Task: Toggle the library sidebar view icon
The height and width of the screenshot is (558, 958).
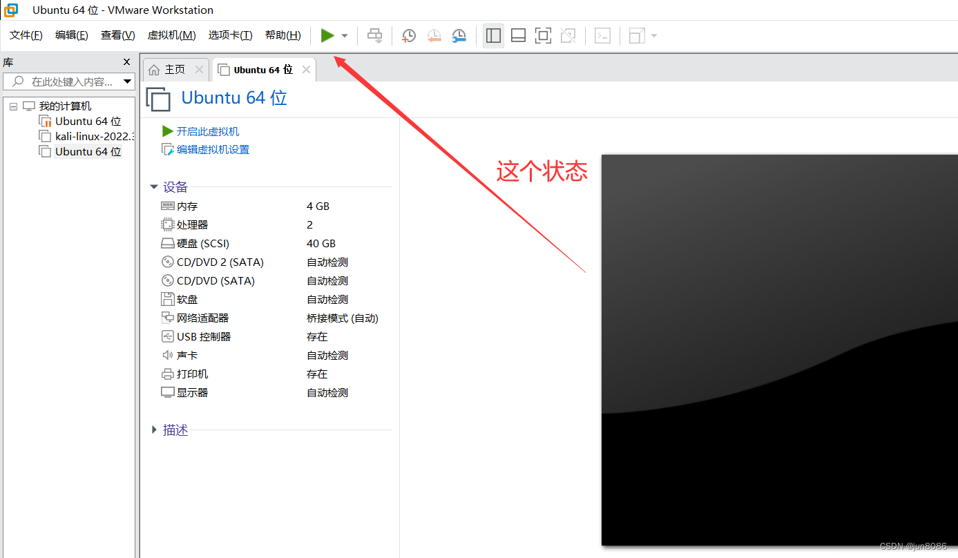Action: 493,35
